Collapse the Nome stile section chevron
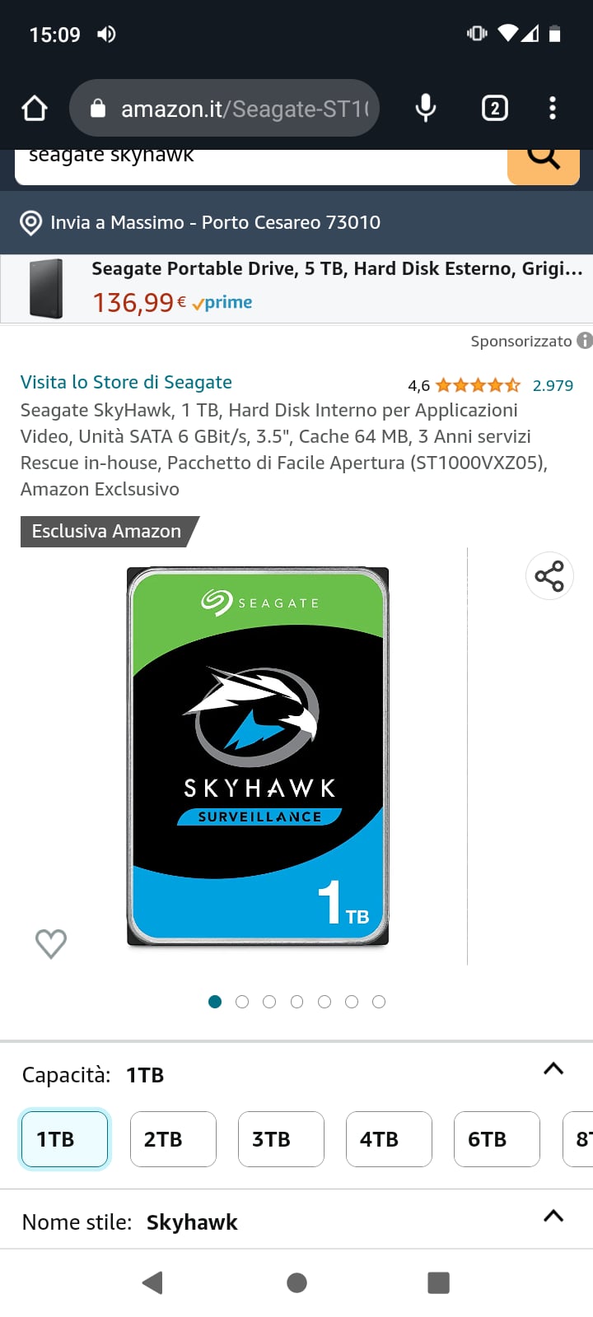Screen dimensions: 593x1317 coord(553,1216)
